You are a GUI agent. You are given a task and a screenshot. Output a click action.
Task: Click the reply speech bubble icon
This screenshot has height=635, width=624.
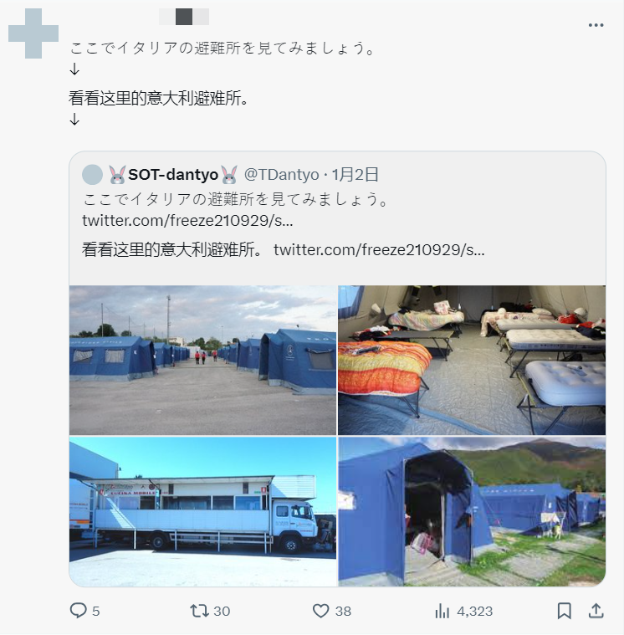pyautogui.click(x=78, y=610)
